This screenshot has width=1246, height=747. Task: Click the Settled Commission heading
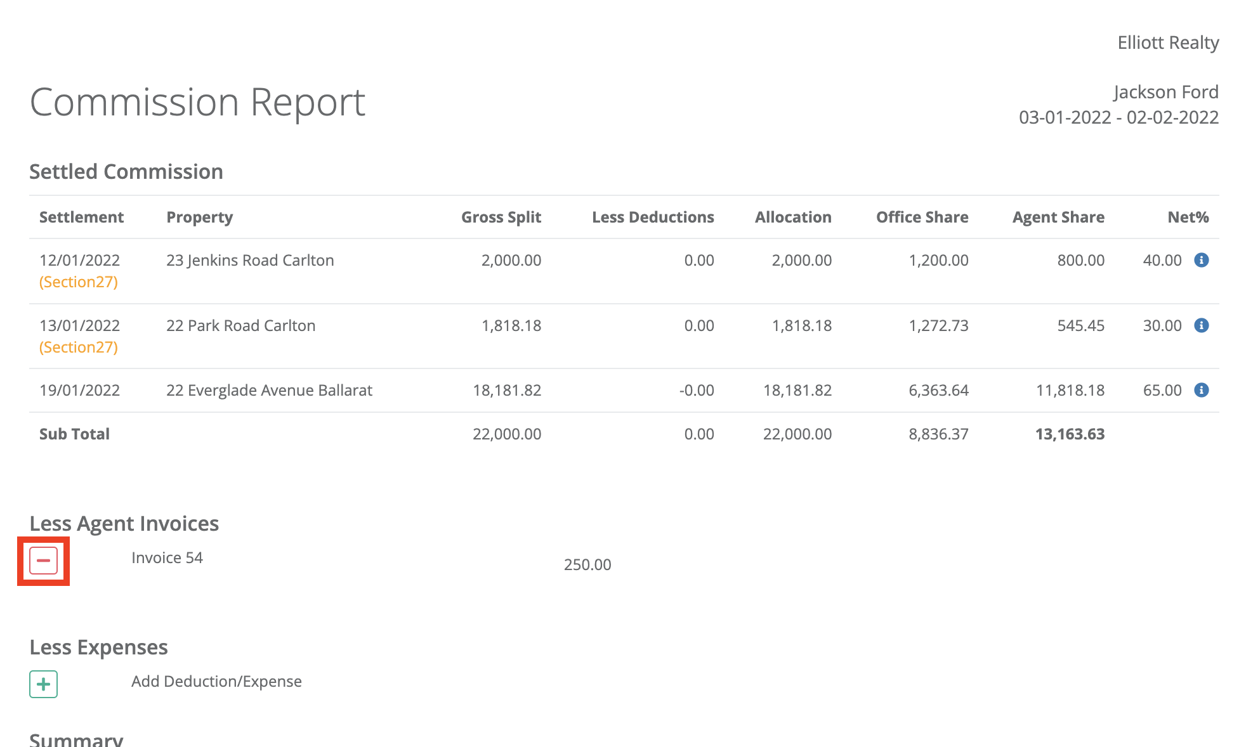pyautogui.click(x=126, y=172)
